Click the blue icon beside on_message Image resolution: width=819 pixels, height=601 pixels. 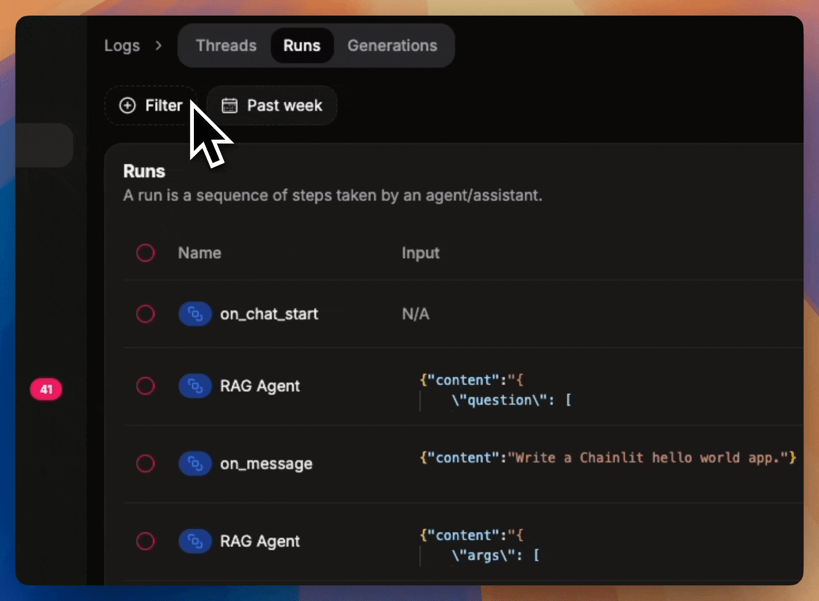(x=195, y=464)
